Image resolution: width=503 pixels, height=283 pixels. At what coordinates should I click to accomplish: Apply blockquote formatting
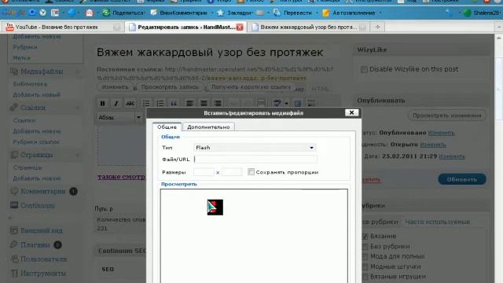point(174,103)
